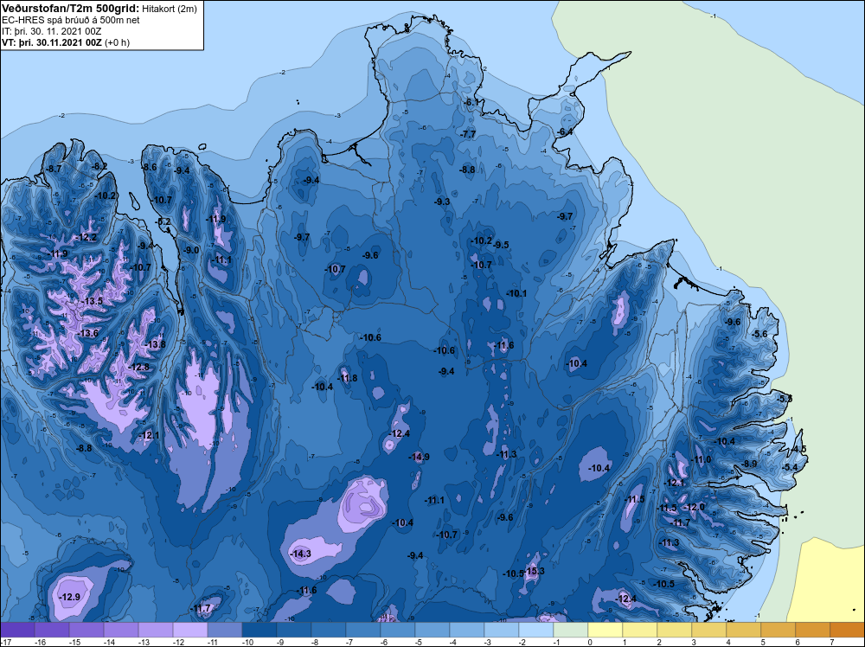The image size is (865, 647).
Task: Click the -13.8 temperature value
Action: click(x=156, y=344)
